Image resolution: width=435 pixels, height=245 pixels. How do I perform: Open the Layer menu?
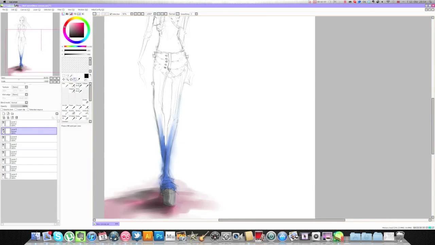[36, 10]
